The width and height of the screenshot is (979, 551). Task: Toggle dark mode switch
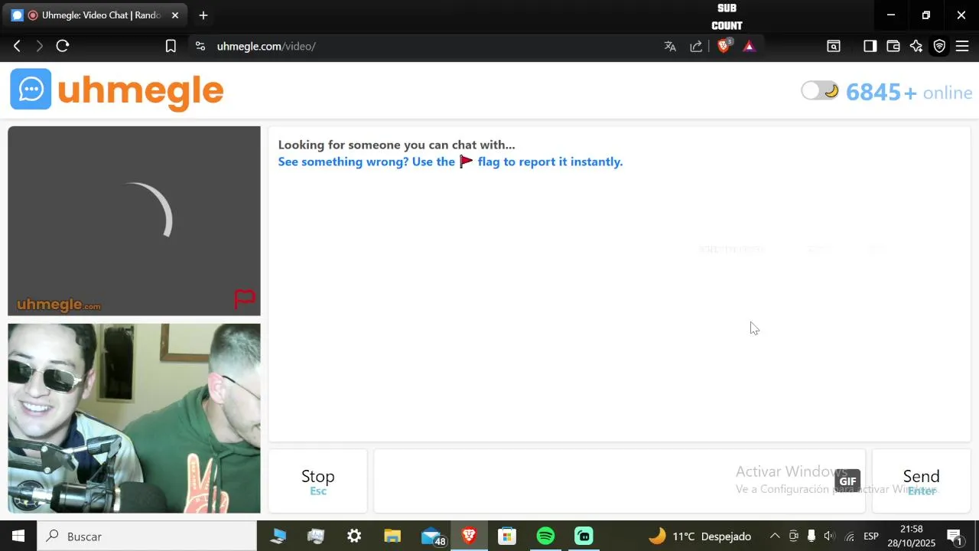[820, 91]
